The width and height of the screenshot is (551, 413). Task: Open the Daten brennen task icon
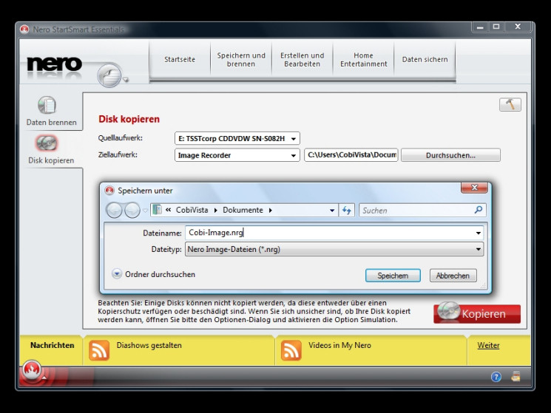pyautogui.click(x=47, y=105)
